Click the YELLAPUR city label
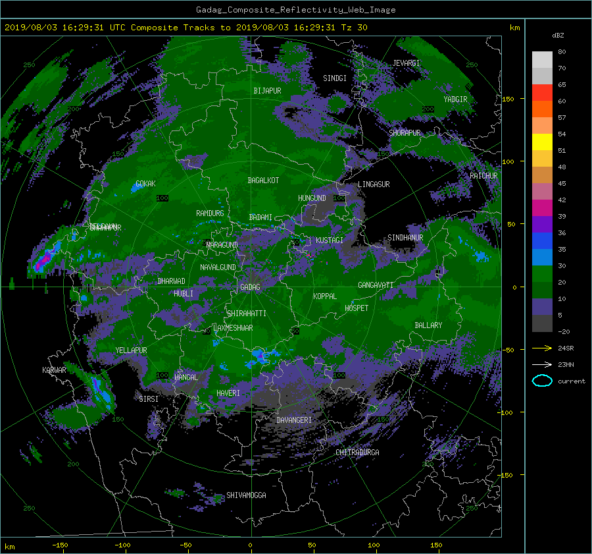This screenshot has width=592, height=554. pyautogui.click(x=131, y=350)
